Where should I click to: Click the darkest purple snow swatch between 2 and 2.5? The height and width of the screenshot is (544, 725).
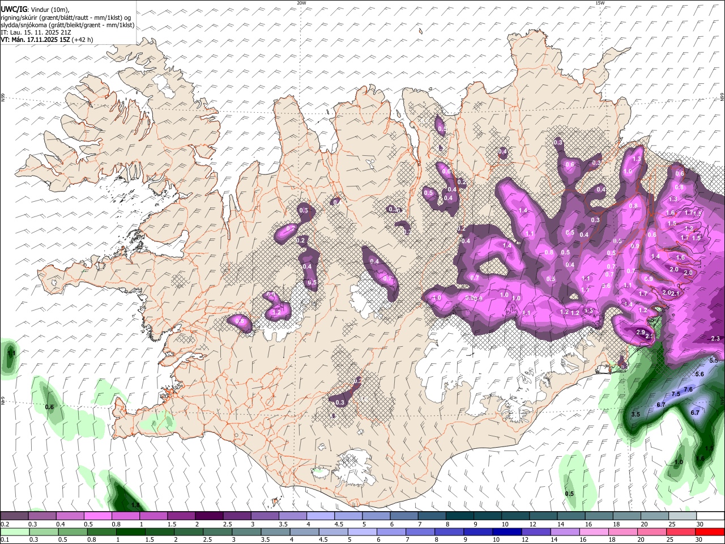coord(209,516)
